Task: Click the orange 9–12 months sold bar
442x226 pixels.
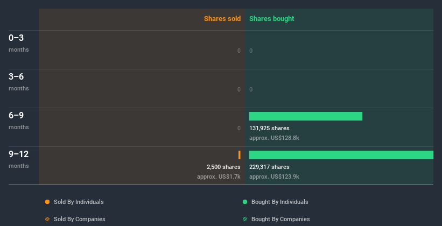Action: [x=240, y=155]
